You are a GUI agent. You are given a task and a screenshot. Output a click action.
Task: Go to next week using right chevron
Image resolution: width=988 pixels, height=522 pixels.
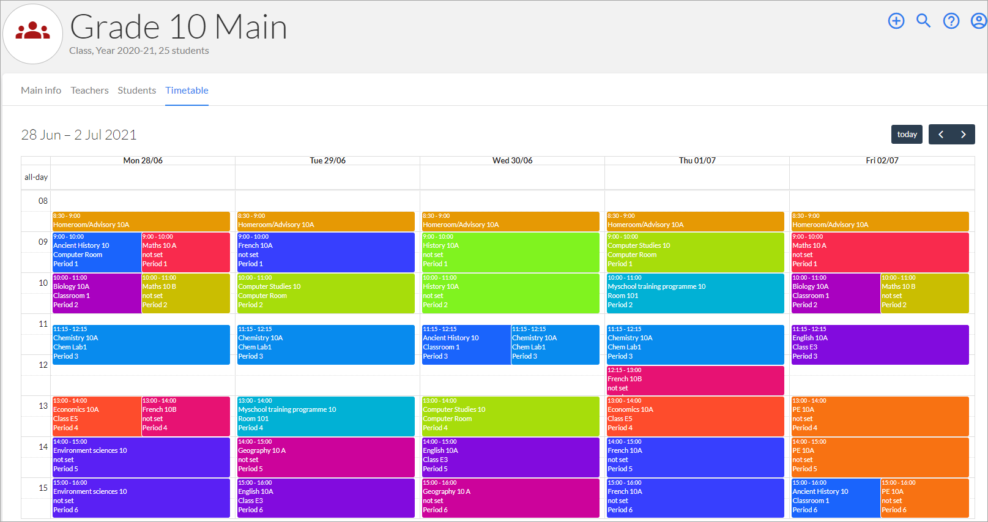(963, 135)
